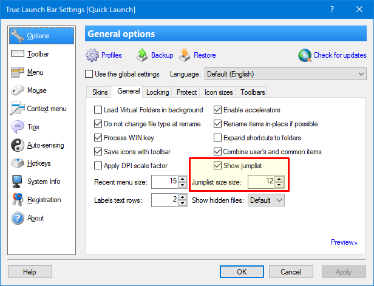Viewport: 374px width, 286px height.
Task: Disable the Show jumplist checkbox
Action: 218,166
